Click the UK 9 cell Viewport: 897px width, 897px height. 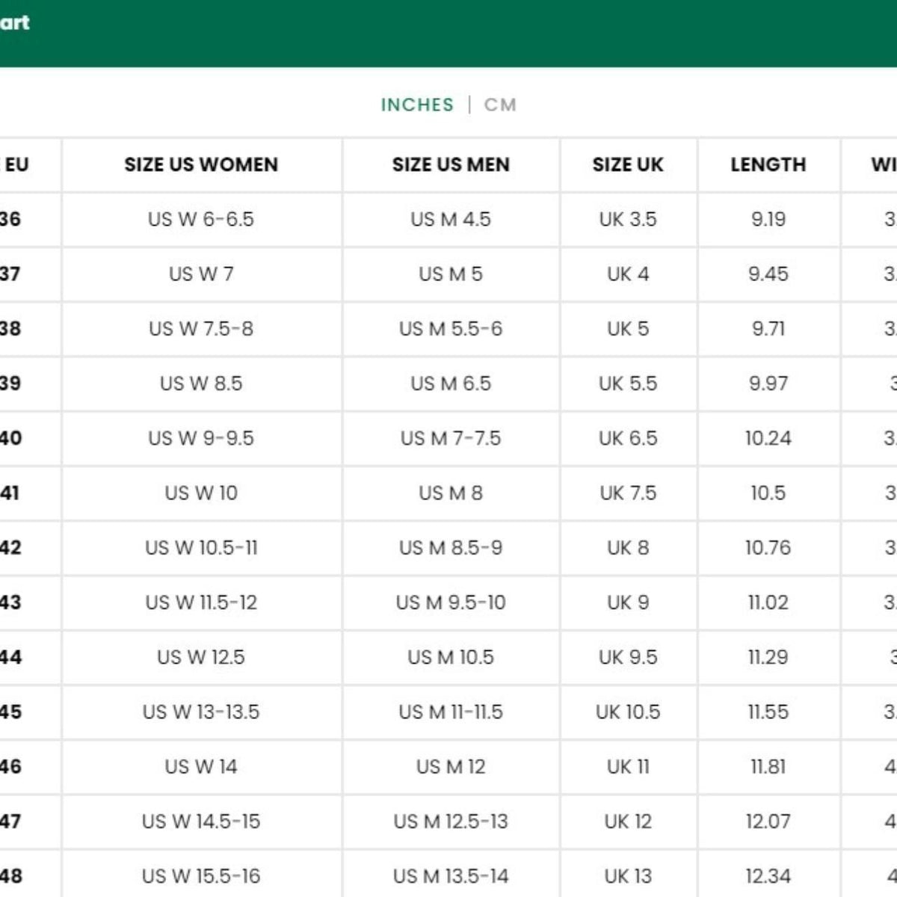point(628,602)
